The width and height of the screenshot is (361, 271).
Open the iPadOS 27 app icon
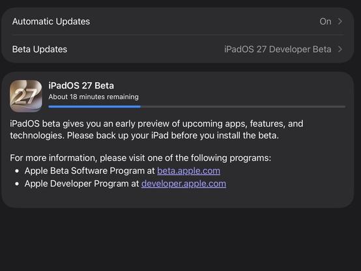coord(26,96)
